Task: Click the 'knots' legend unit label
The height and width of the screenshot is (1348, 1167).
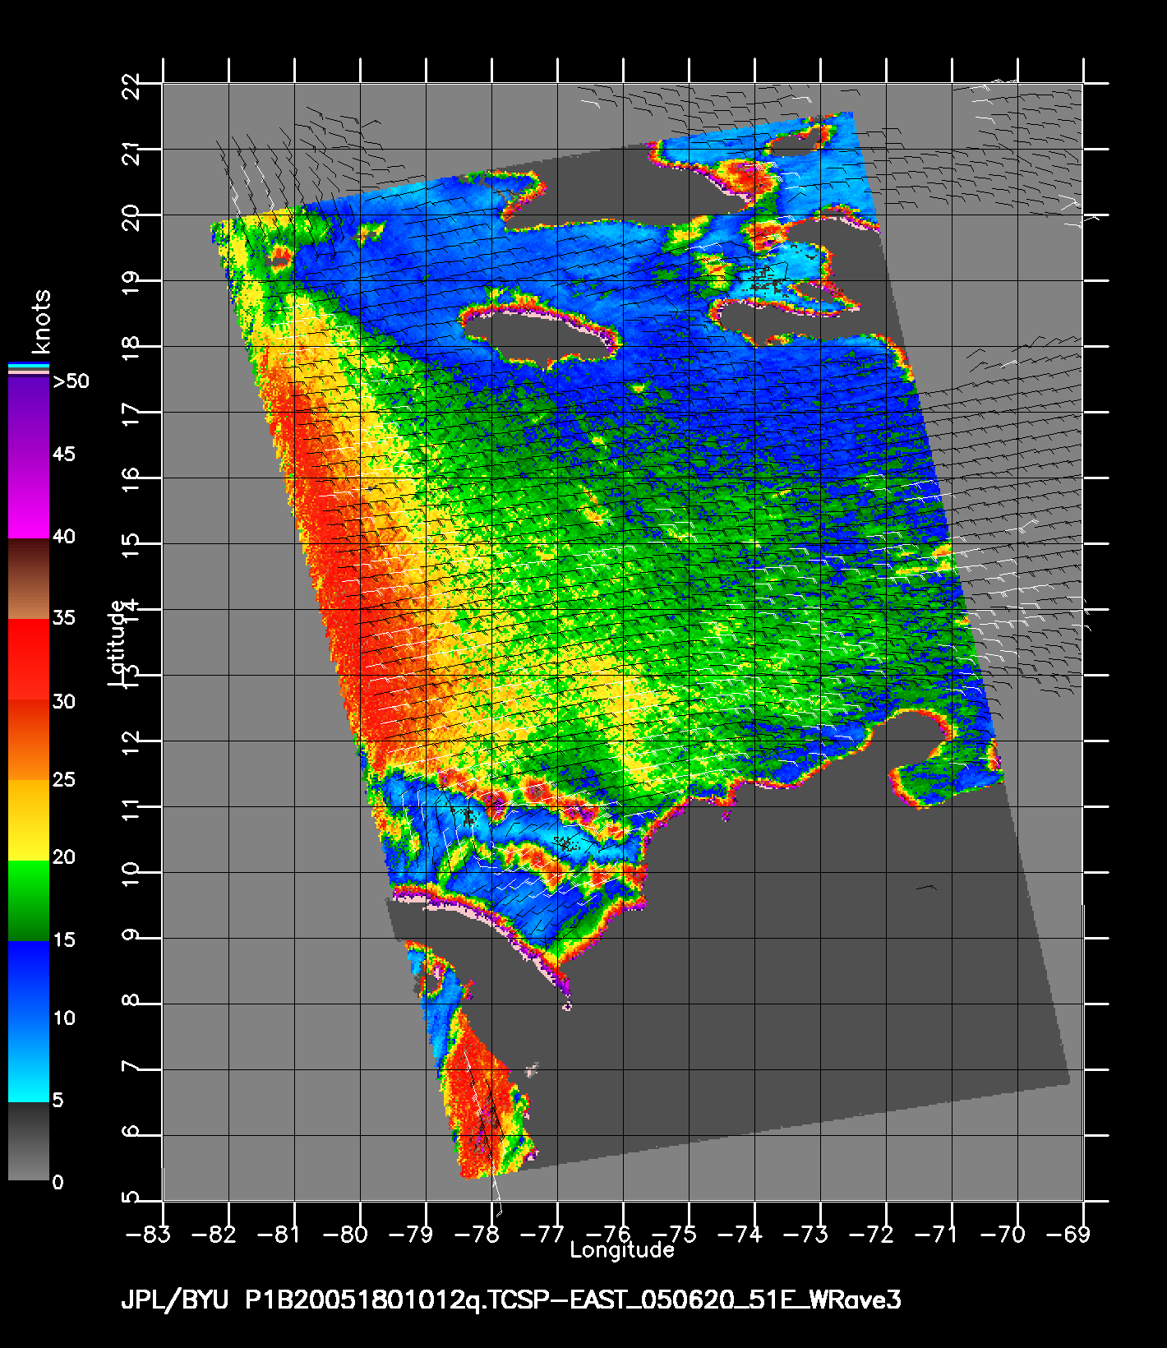Action: 40,322
